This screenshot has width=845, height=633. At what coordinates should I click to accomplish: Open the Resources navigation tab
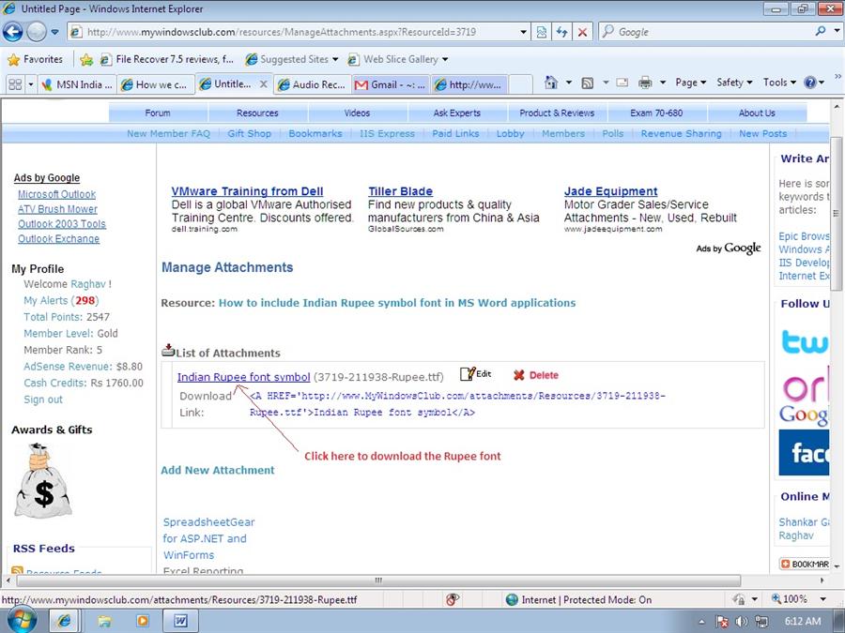pyautogui.click(x=257, y=113)
